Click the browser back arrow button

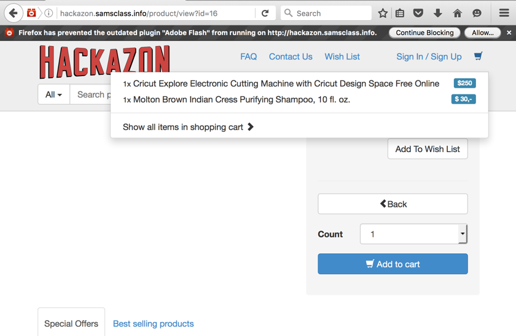(14, 13)
